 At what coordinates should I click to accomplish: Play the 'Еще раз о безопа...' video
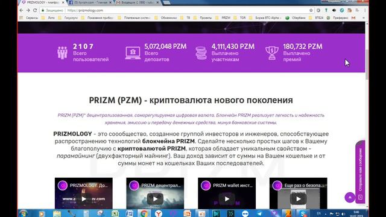pos(298,199)
